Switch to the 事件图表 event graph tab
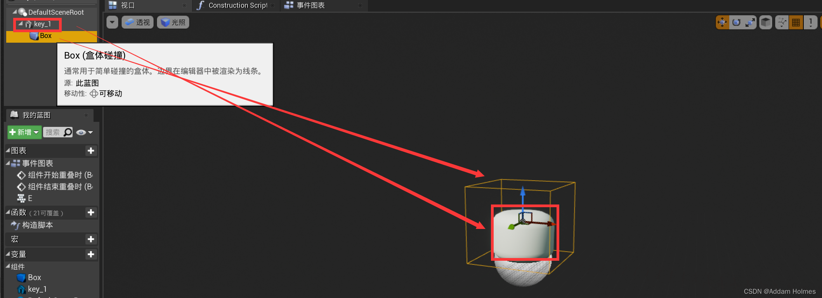Screen dimensions: 822x298 [311, 5]
